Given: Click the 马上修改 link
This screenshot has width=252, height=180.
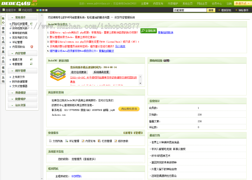Looking at the screenshot, I should pyautogui.click(x=120, y=46).
